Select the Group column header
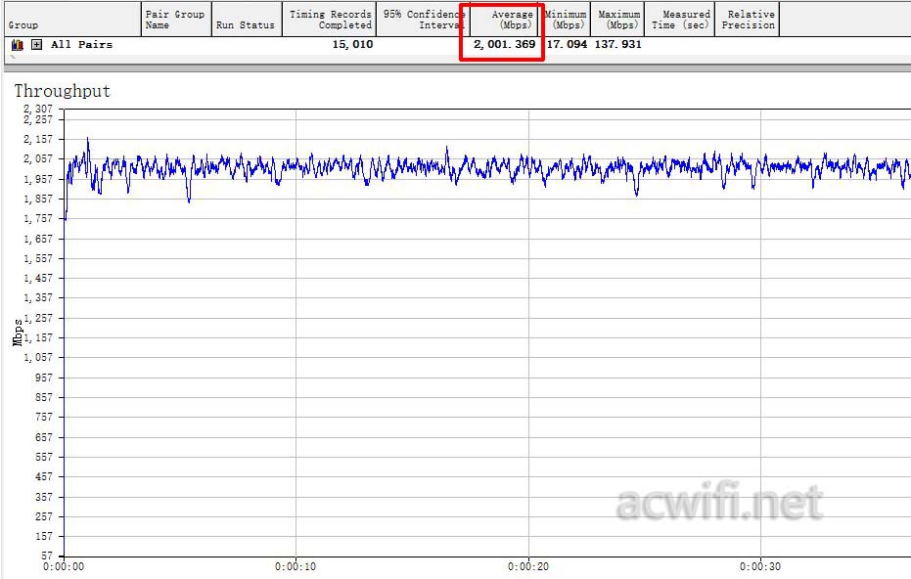 tap(72, 20)
